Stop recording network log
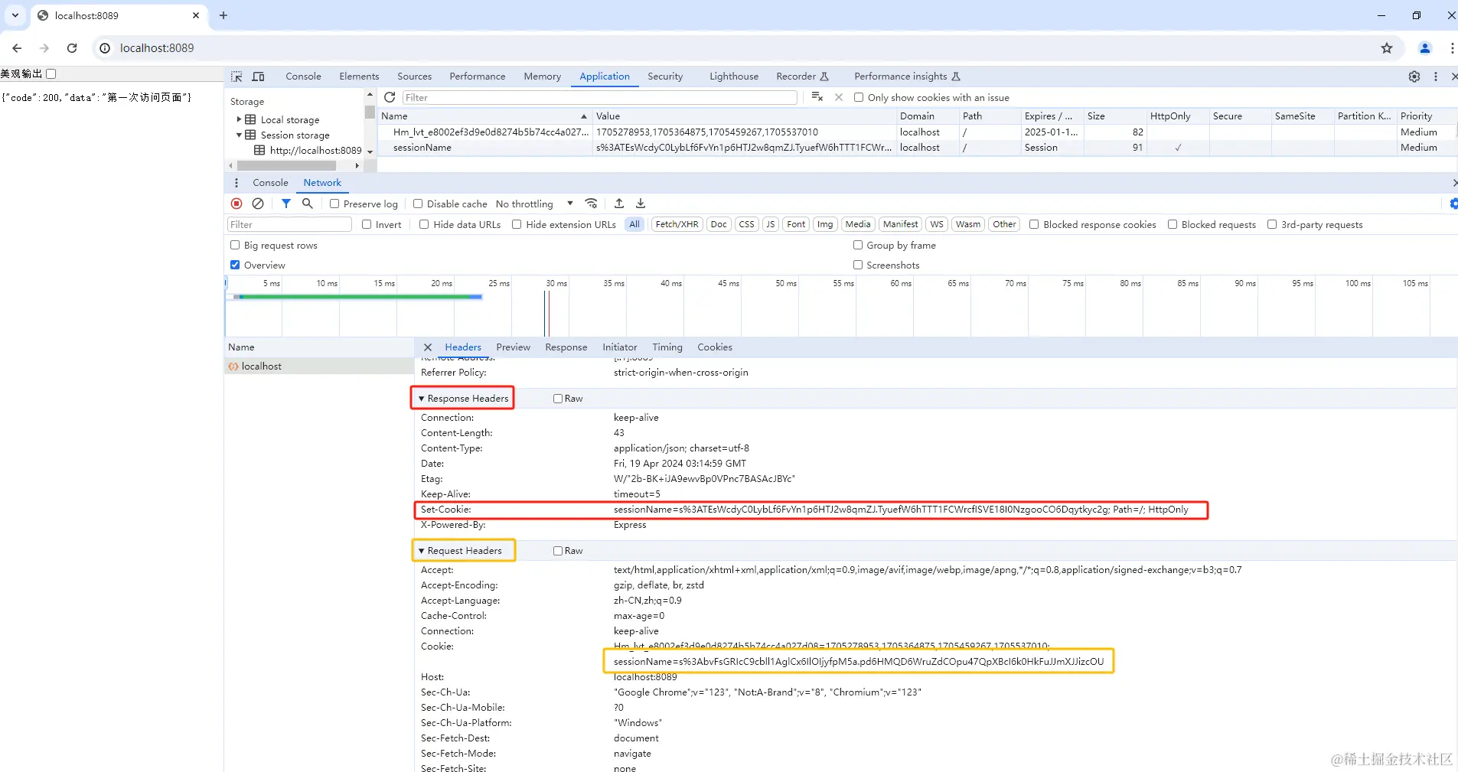This screenshot has width=1458, height=772. [x=236, y=204]
